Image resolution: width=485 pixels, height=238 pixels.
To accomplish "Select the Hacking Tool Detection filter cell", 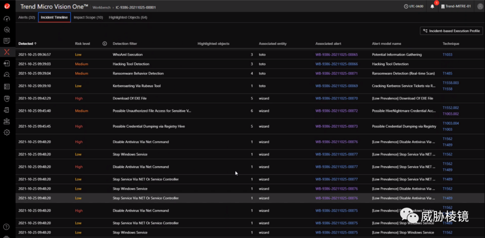I will (131, 64).
